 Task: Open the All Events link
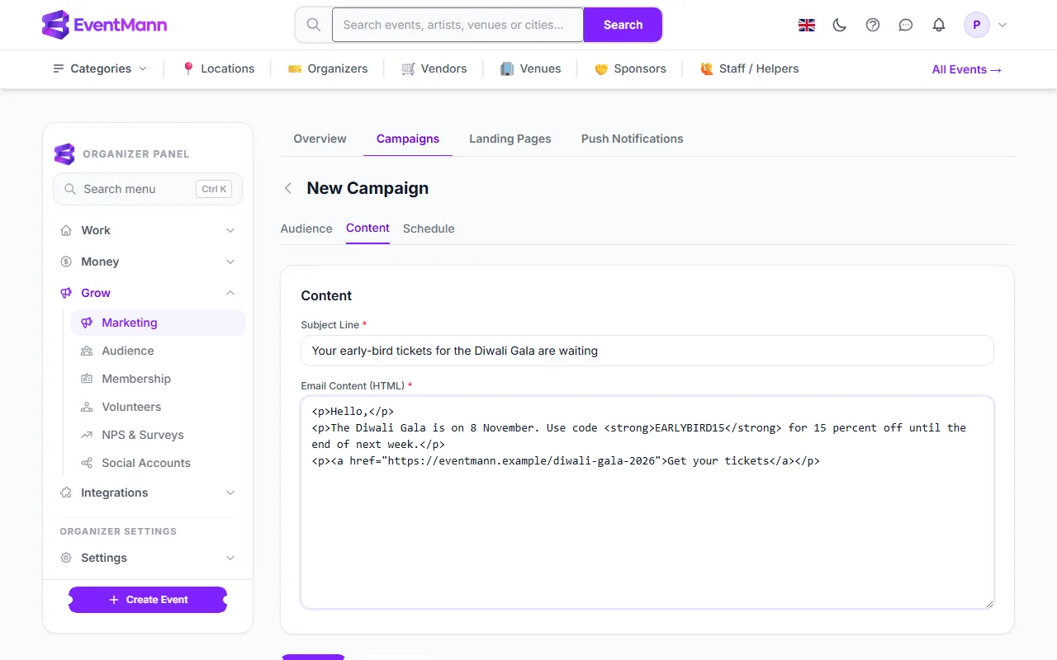tap(967, 69)
